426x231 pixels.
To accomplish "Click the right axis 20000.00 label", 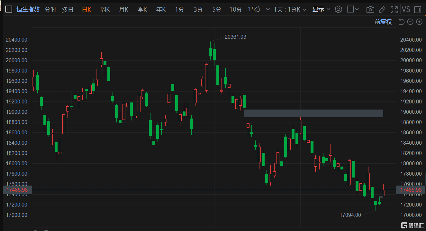I will [411, 60].
